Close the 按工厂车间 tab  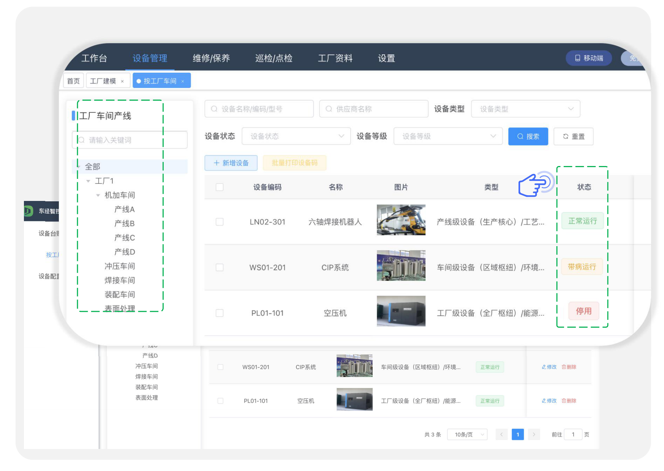tap(183, 81)
